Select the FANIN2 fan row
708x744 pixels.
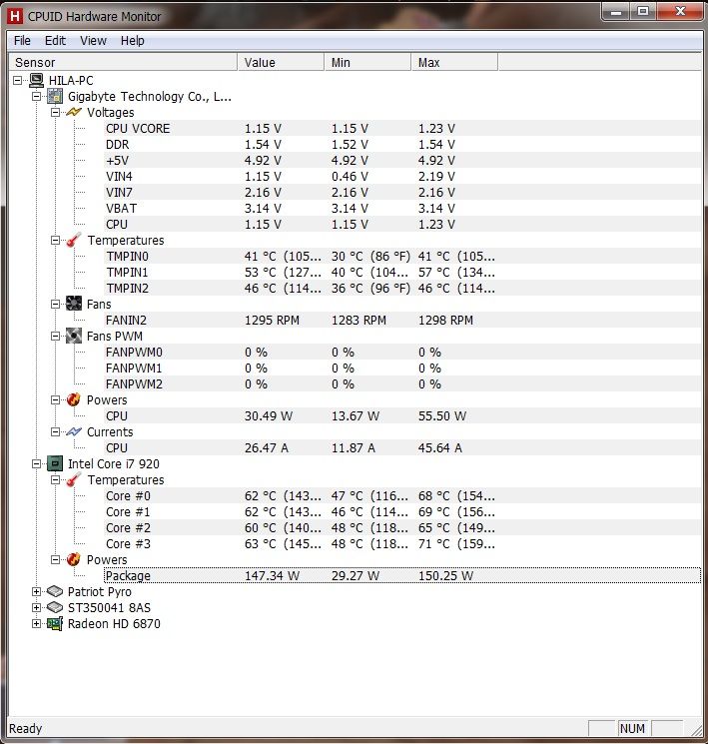click(x=402, y=321)
